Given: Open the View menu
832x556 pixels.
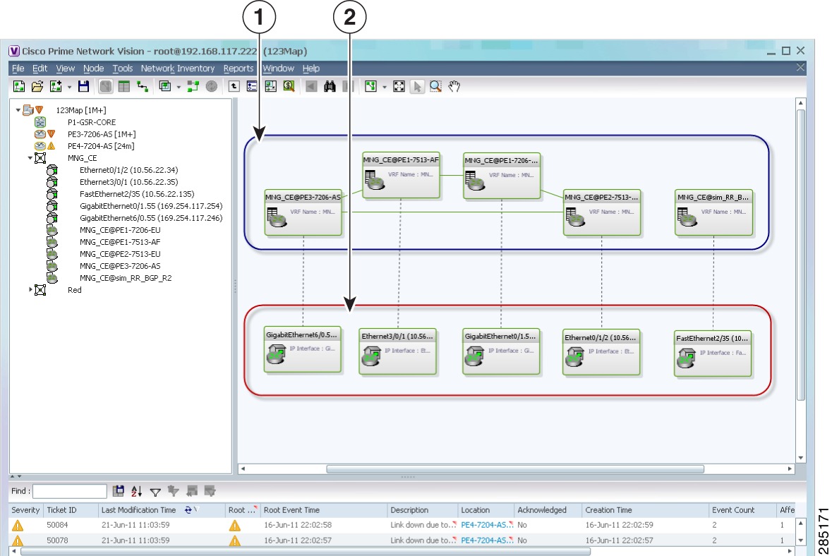Looking at the screenshot, I should pos(65,68).
